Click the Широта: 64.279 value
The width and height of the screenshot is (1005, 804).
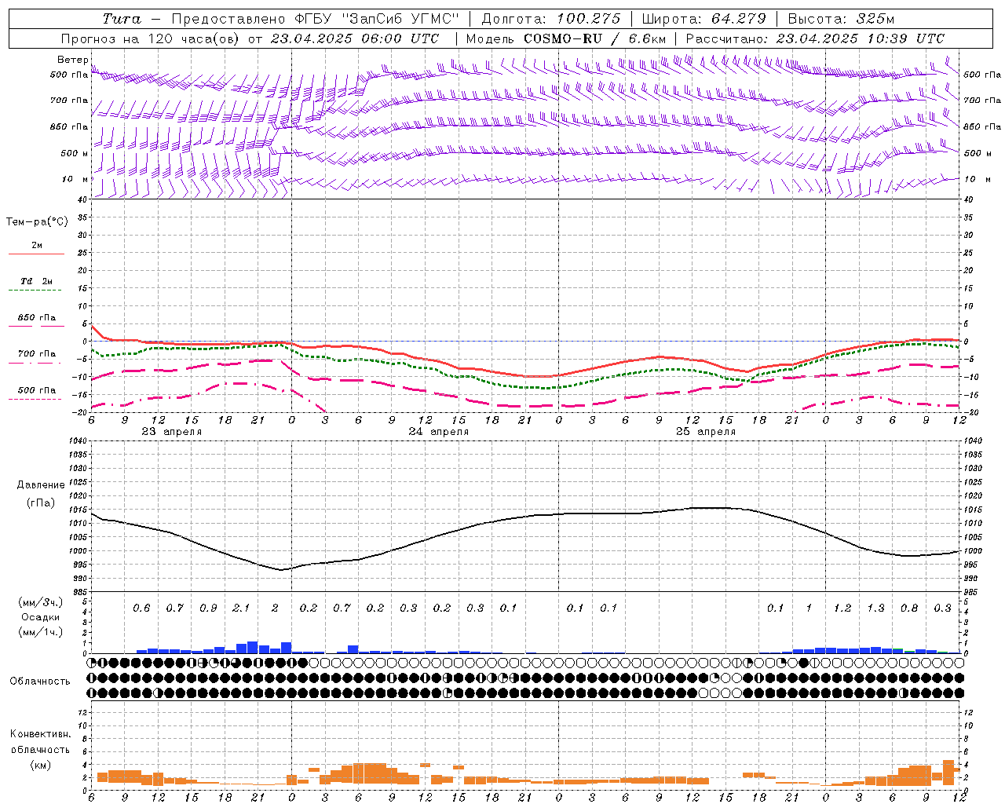click(703, 19)
